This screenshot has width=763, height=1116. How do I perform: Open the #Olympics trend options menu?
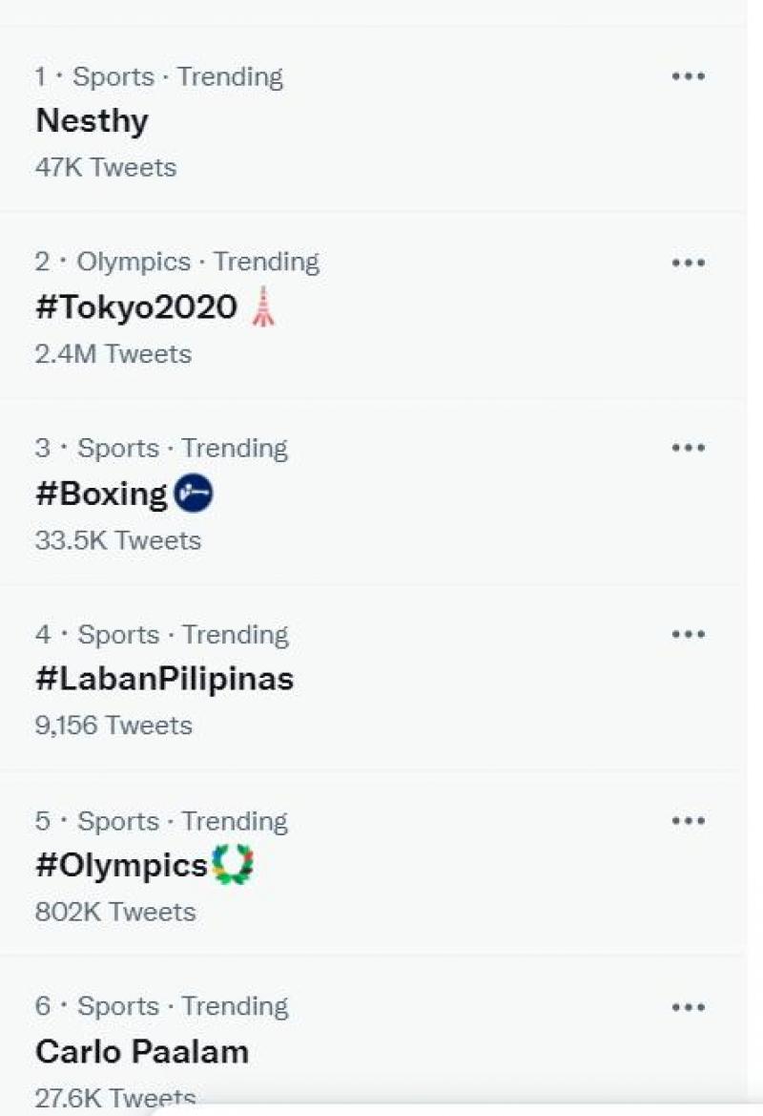pyautogui.click(x=689, y=819)
